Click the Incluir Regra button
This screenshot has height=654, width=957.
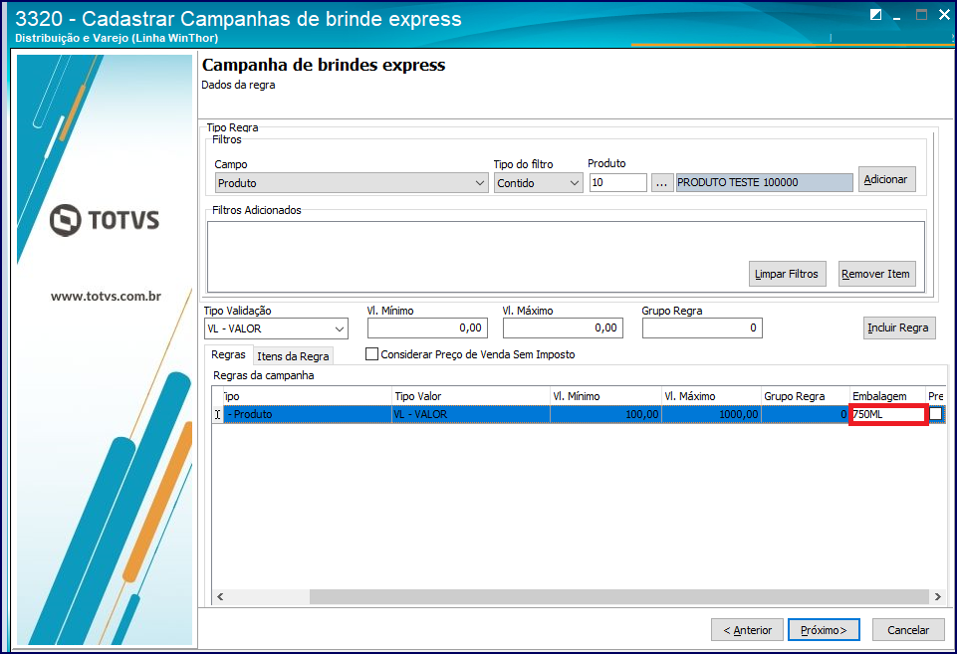pos(898,327)
